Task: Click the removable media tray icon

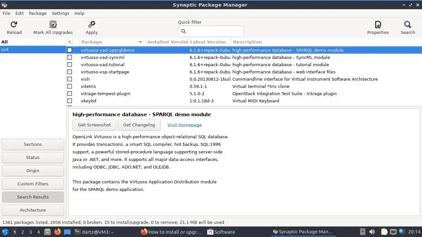Action: [x=362, y=232]
